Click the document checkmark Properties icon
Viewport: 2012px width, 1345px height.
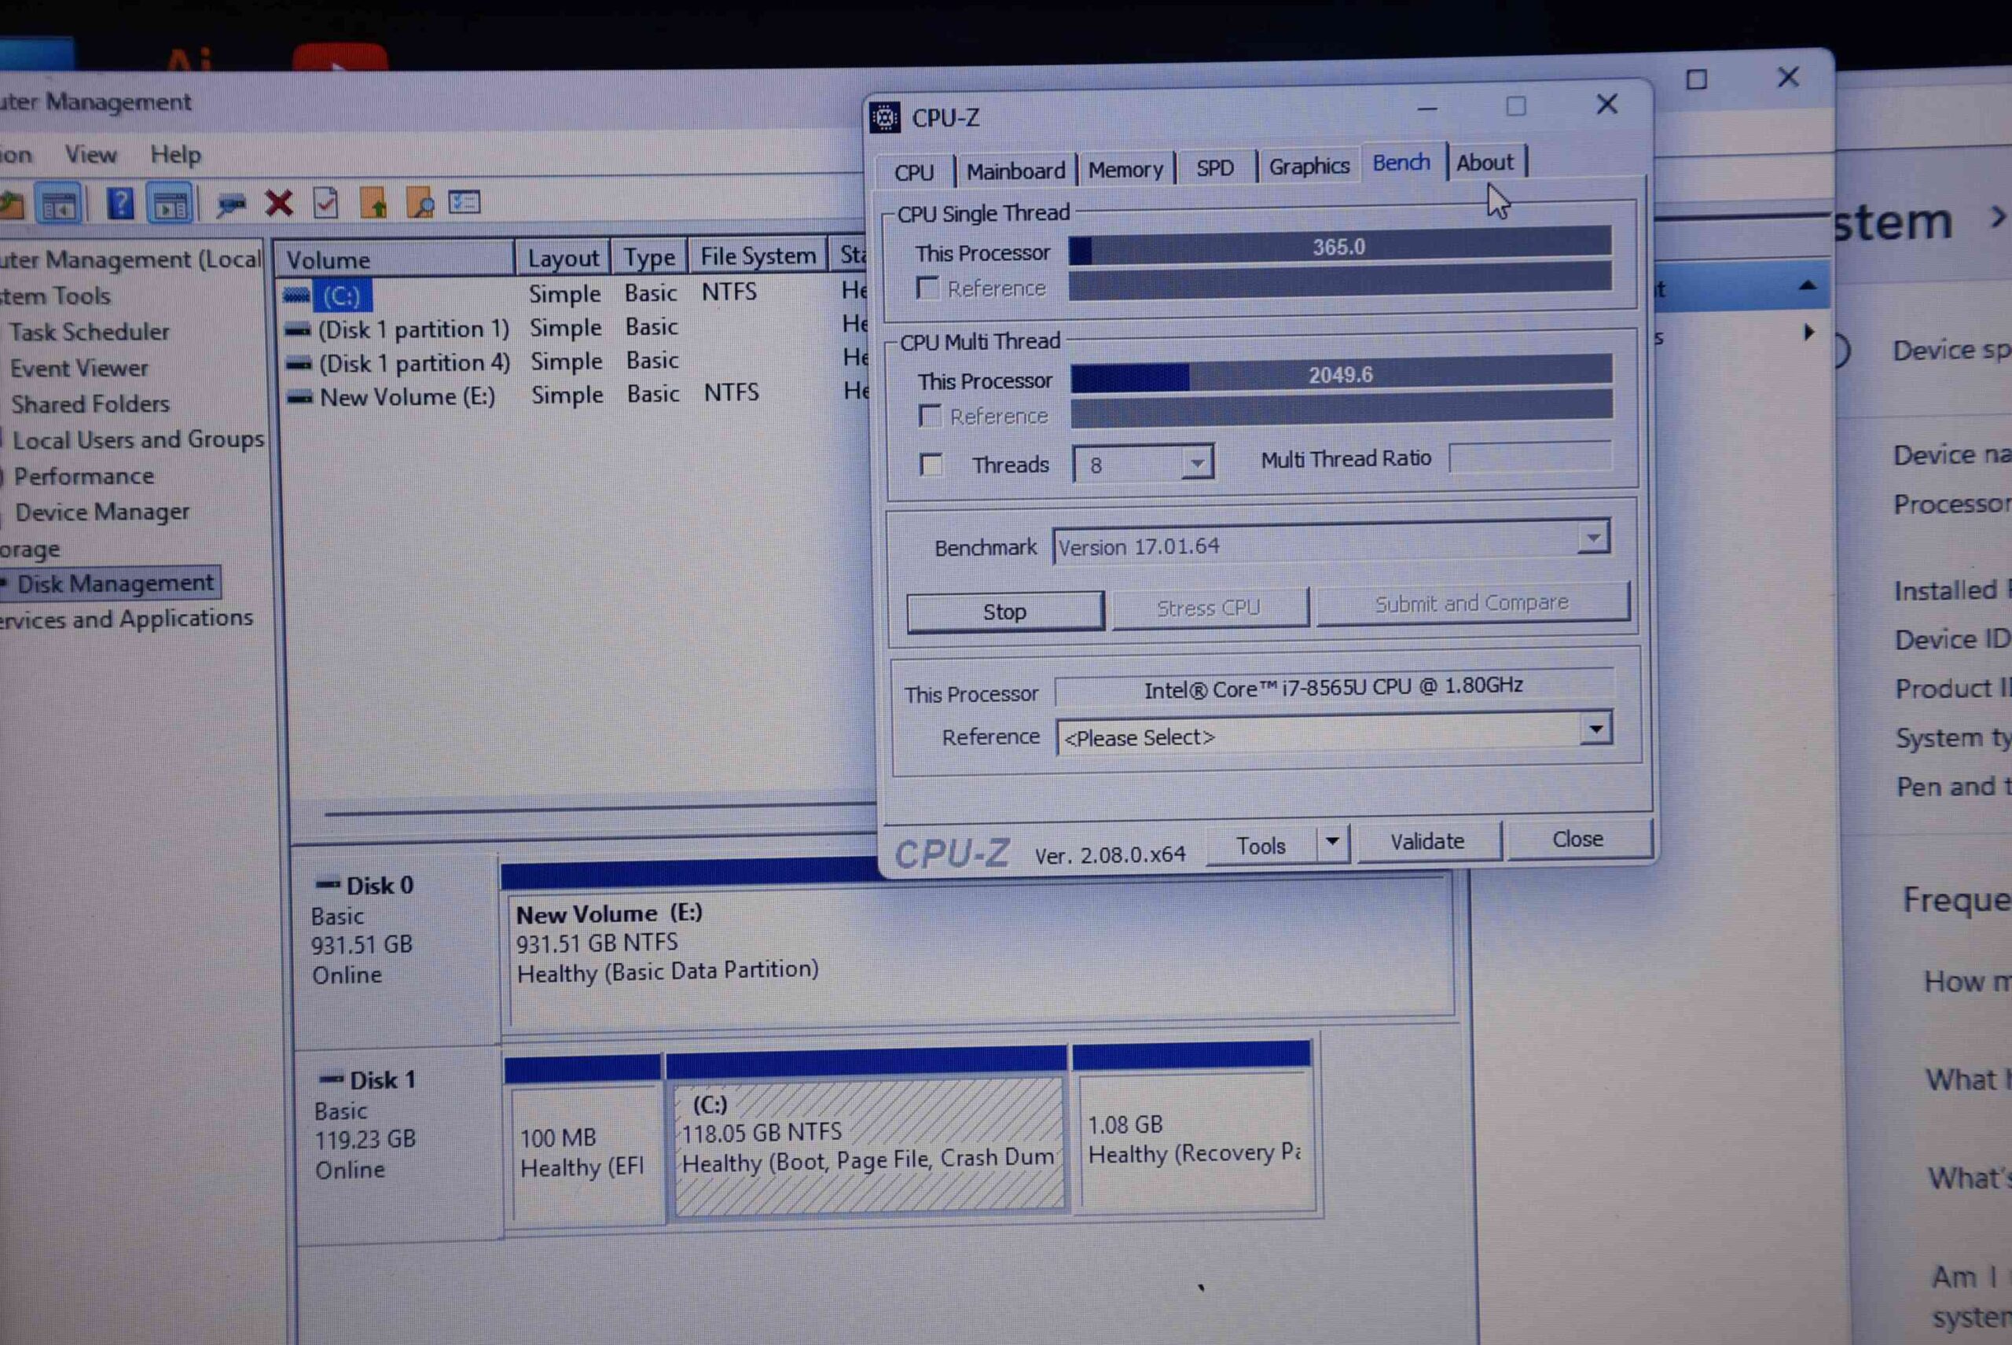pos(326,204)
